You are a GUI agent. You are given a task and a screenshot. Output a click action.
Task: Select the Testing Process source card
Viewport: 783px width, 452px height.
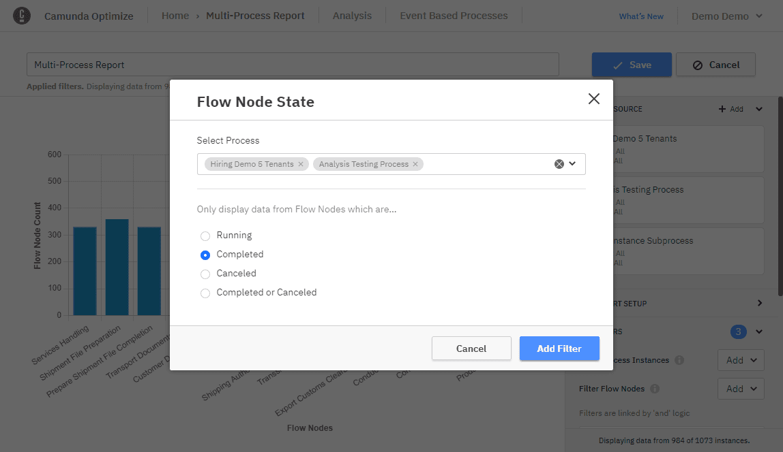pos(688,200)
